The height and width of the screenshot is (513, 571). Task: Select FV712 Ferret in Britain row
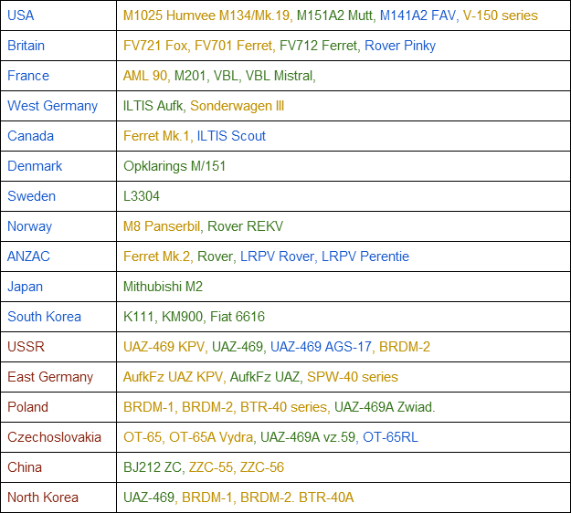coord(319,46)
